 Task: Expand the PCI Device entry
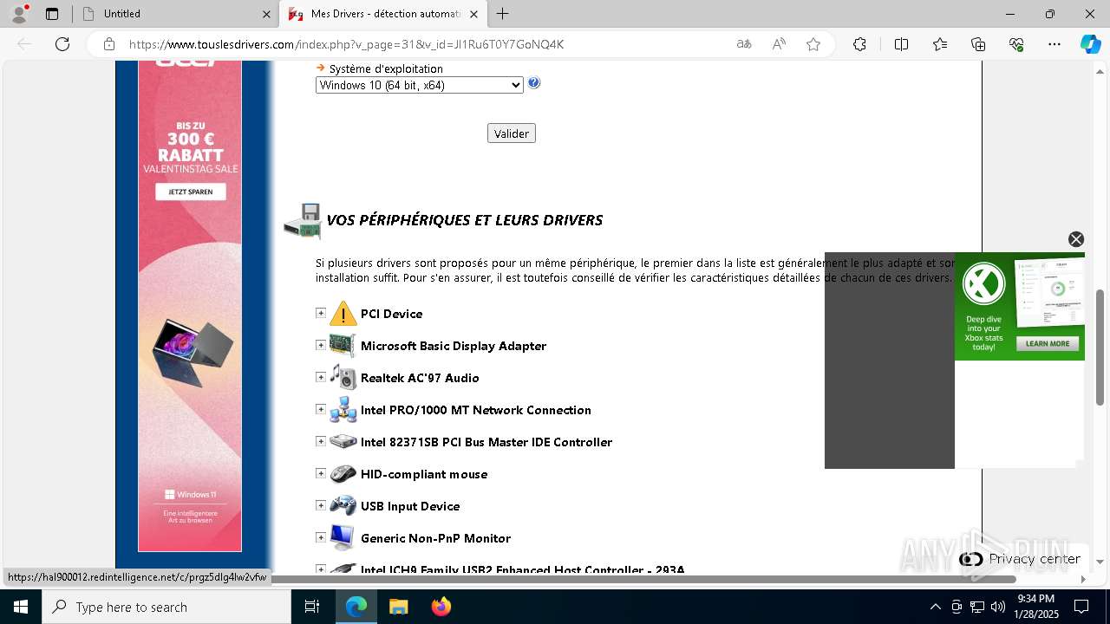click(321, 313)
